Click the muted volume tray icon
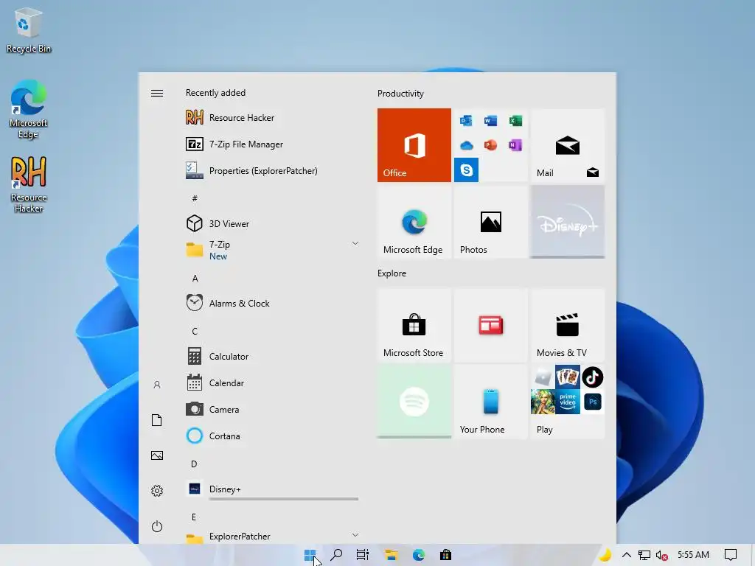This screenshot has height=566, width=755. tap(662, 555)
